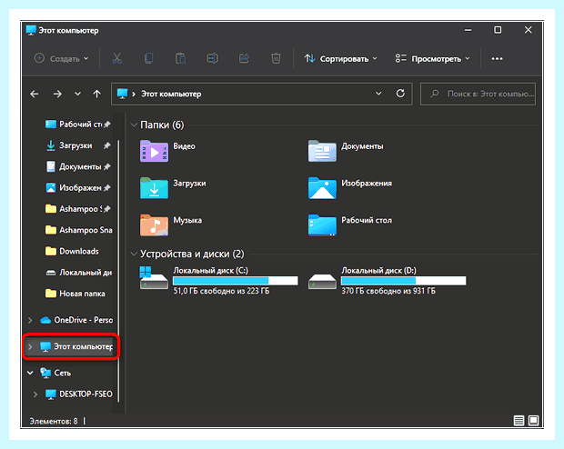The height and width of the screenshot is (449, 564).
Task: Expand the DESKTOP-FSEO tree node
Action: 35,394
